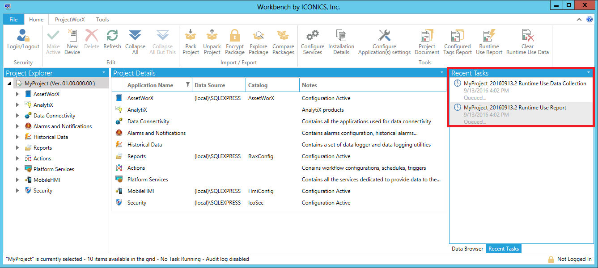Image resolution: width=598 pixels, height=268 pixels.
Task: Expand the AssetWorX tree node
Action: [x=17, y=94]
